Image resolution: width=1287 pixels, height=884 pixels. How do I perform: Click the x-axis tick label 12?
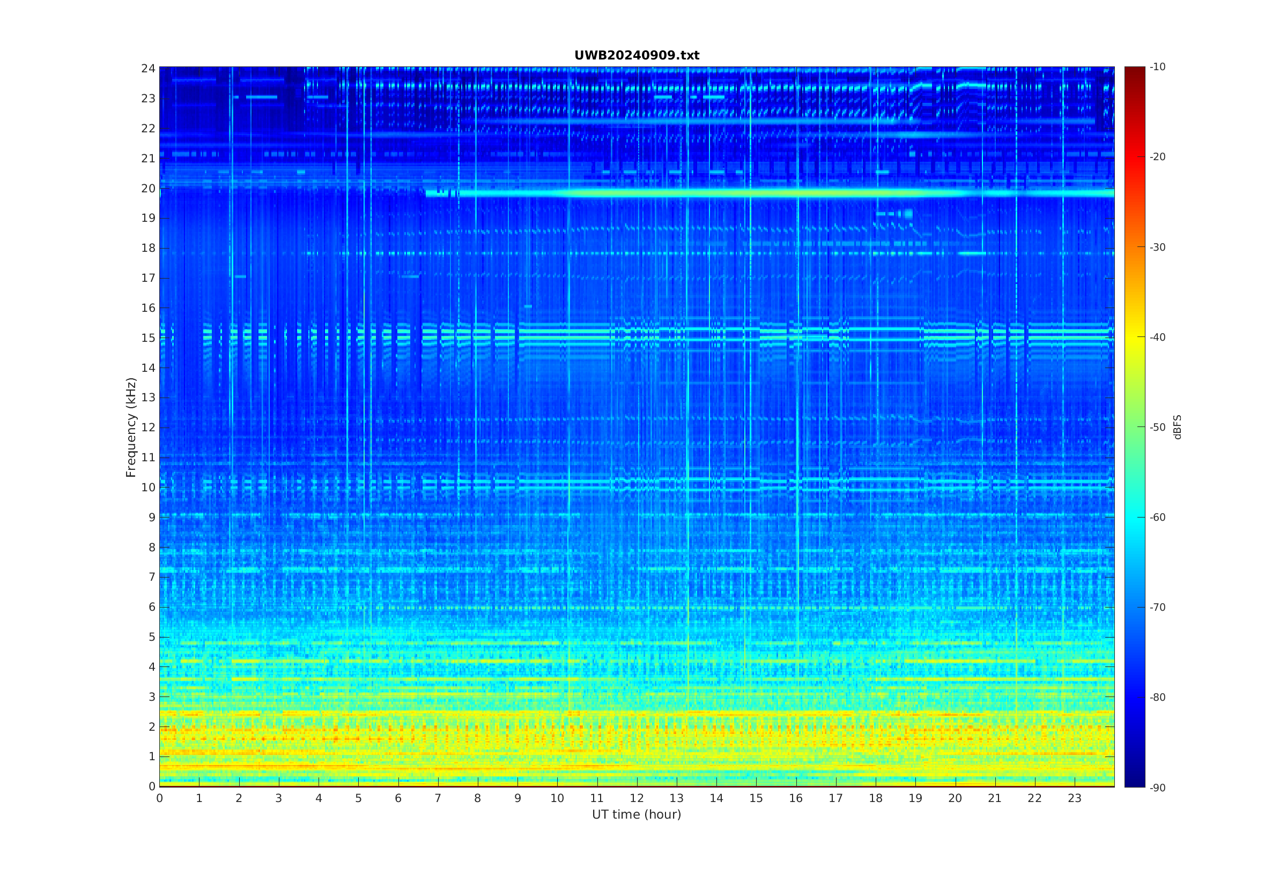tap(637, 798)
